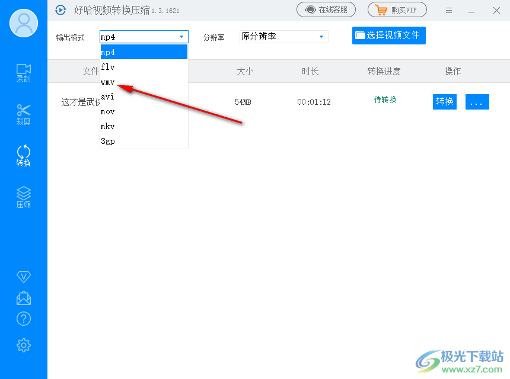Screen dimensions: 510x379
Task: Open the hamburger main menu
Action: click(x=449, y=11)
